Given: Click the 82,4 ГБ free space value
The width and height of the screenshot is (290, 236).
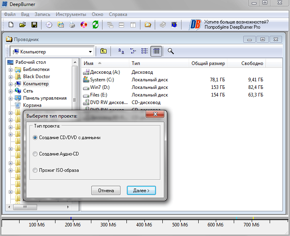Looking at the screenshot, I should (256, 87).
